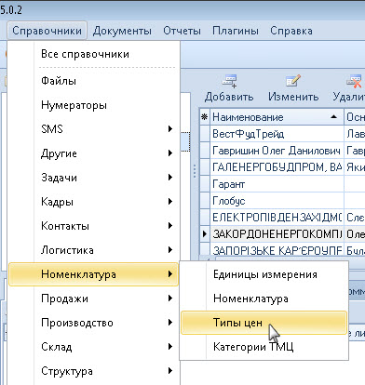Image resolution: width=365 pixels, height=385 pixels.
Task: Open the Отчеты menu
Action: (x=182, y=31)
